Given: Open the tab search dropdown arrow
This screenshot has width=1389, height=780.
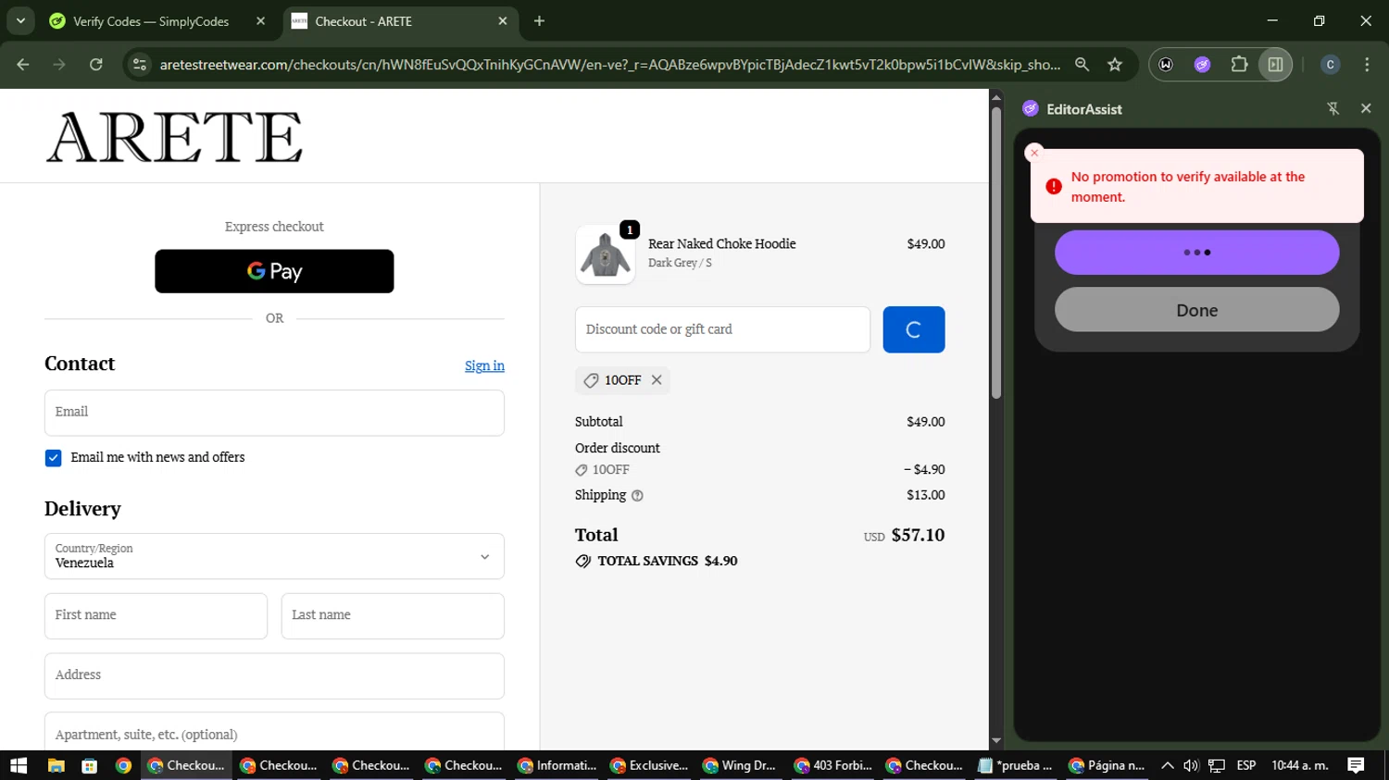Looking at the screenshot, I should [20, 20].
